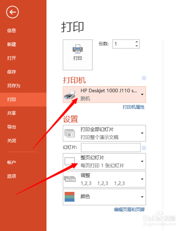Click the large 打印 printer button
The image size is (187, 231).
[x=78, y=55]
